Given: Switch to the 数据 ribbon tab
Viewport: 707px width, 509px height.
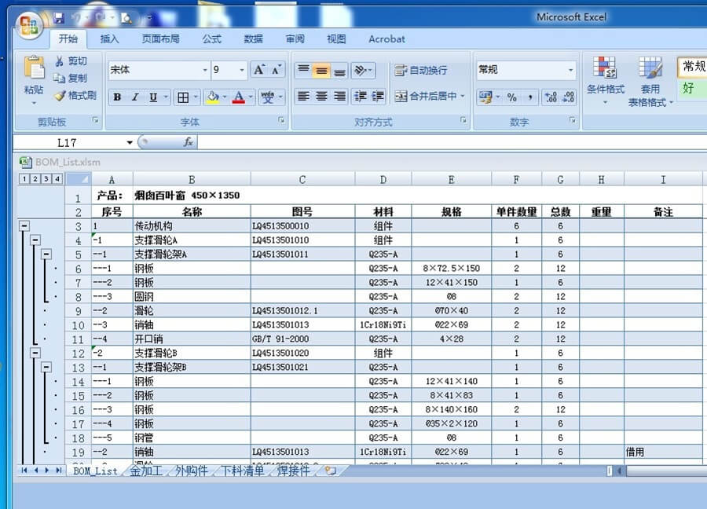Looking at the screenshot, I should pos(253,38).
